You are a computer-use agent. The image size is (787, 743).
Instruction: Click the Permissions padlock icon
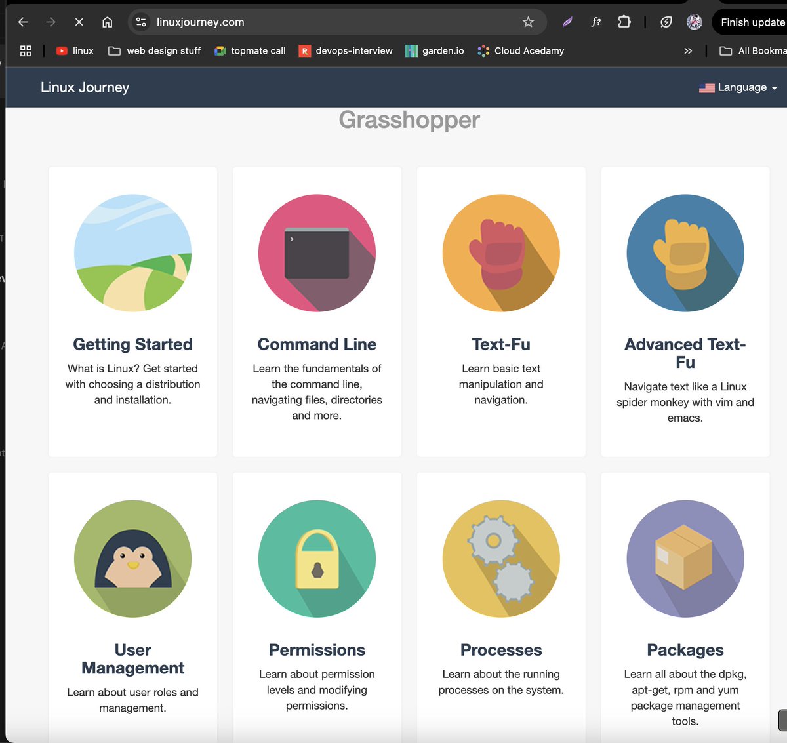click(317, 558)
